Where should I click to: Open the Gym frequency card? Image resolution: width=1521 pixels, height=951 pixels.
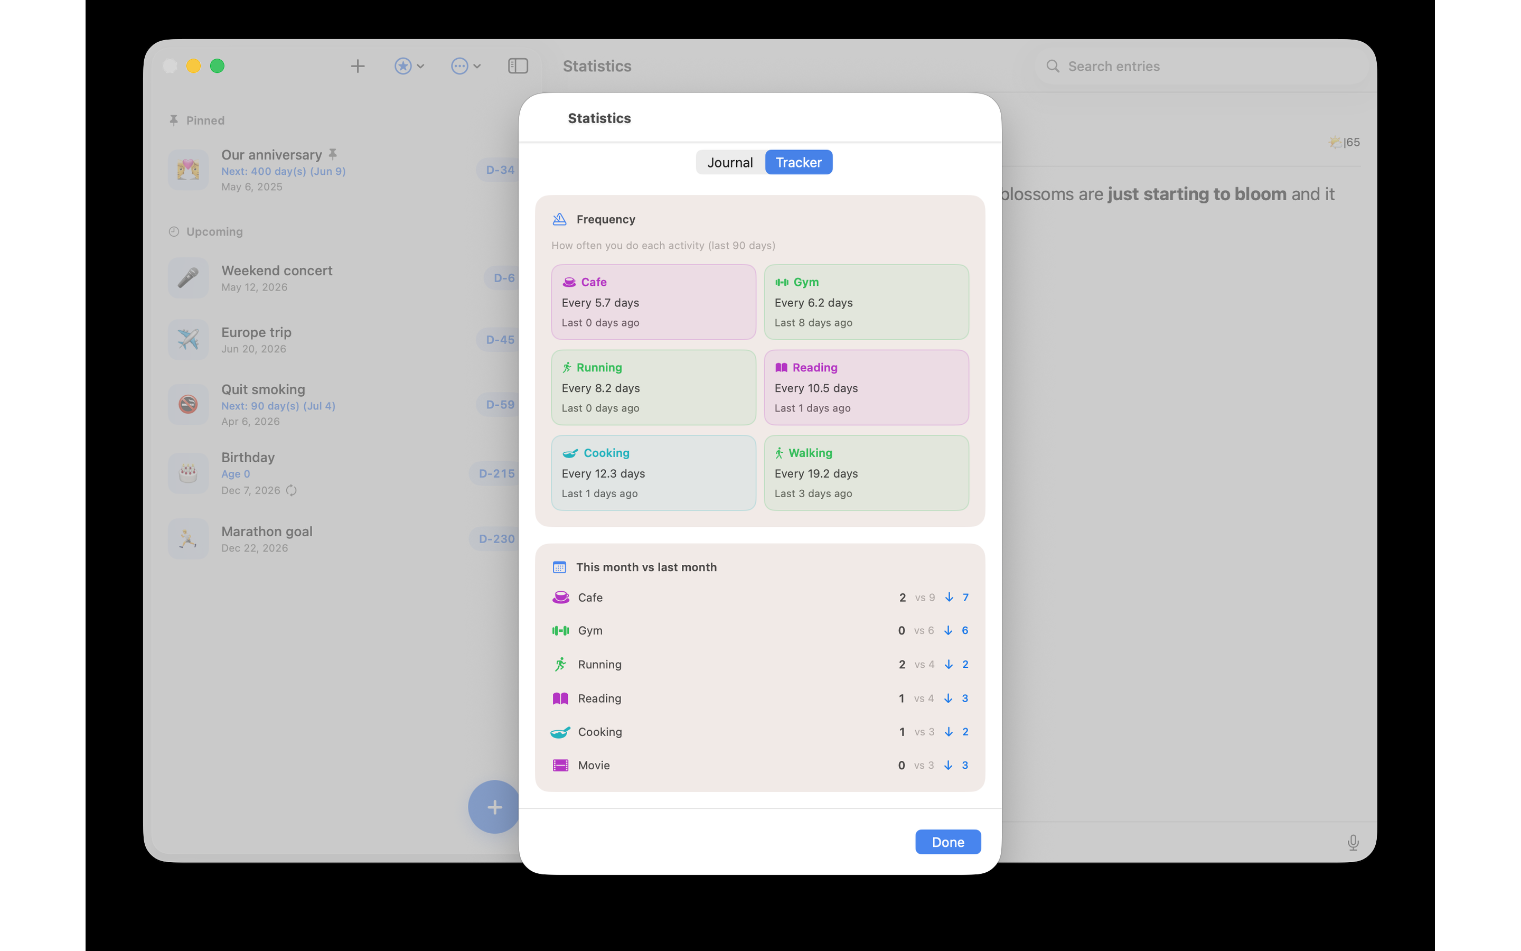[866, 302]
